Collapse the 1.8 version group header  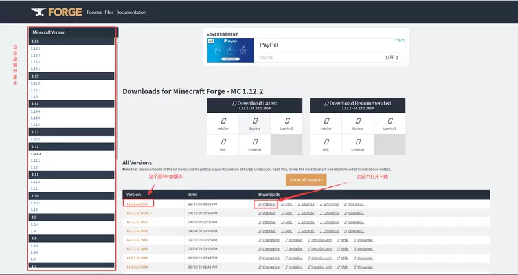(71, 238)
